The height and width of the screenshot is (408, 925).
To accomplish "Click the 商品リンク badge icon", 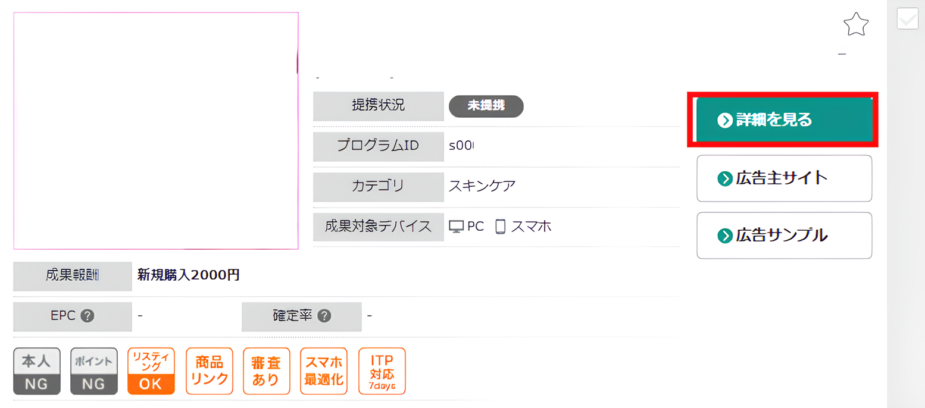I will coord(208,371).
